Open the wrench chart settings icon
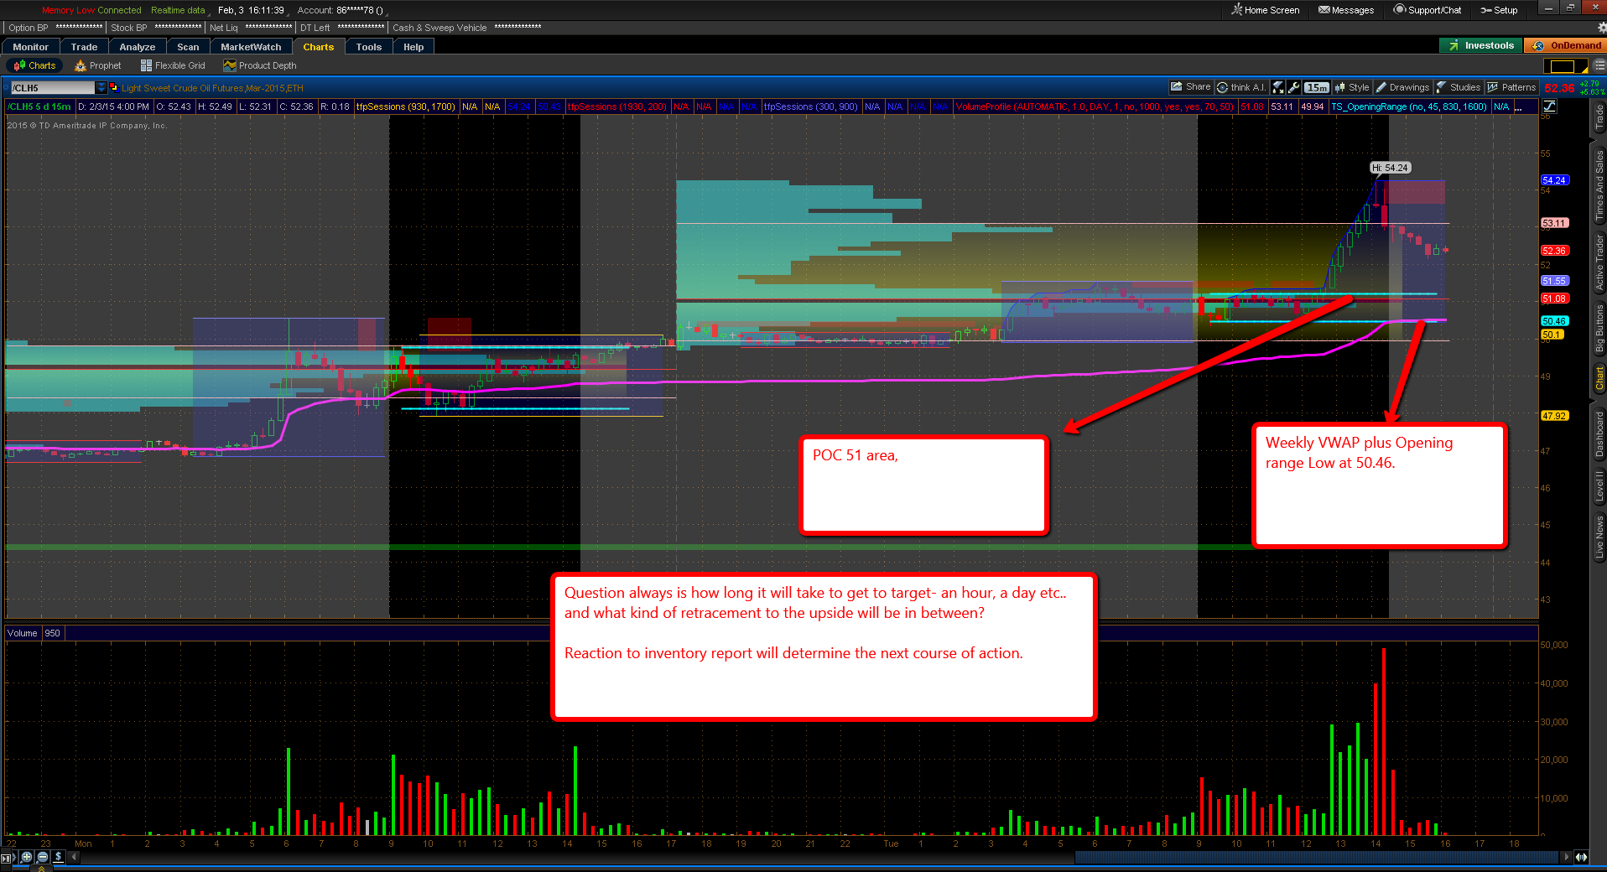Image resolution: width=1607 pixels, height=872 pixels. [x=1293, y=87]
